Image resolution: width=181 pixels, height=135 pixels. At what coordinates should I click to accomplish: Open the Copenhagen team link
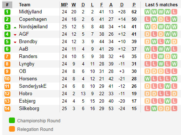click(33, 19)
